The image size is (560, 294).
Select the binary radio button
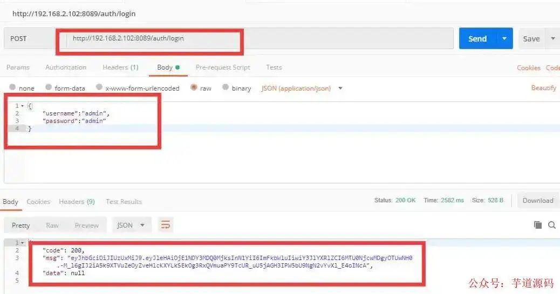tap(226, 87)
